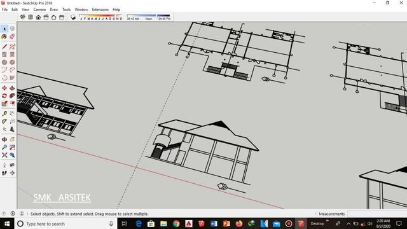
Task: Choose the Text label tool
Action: point(12,121)
